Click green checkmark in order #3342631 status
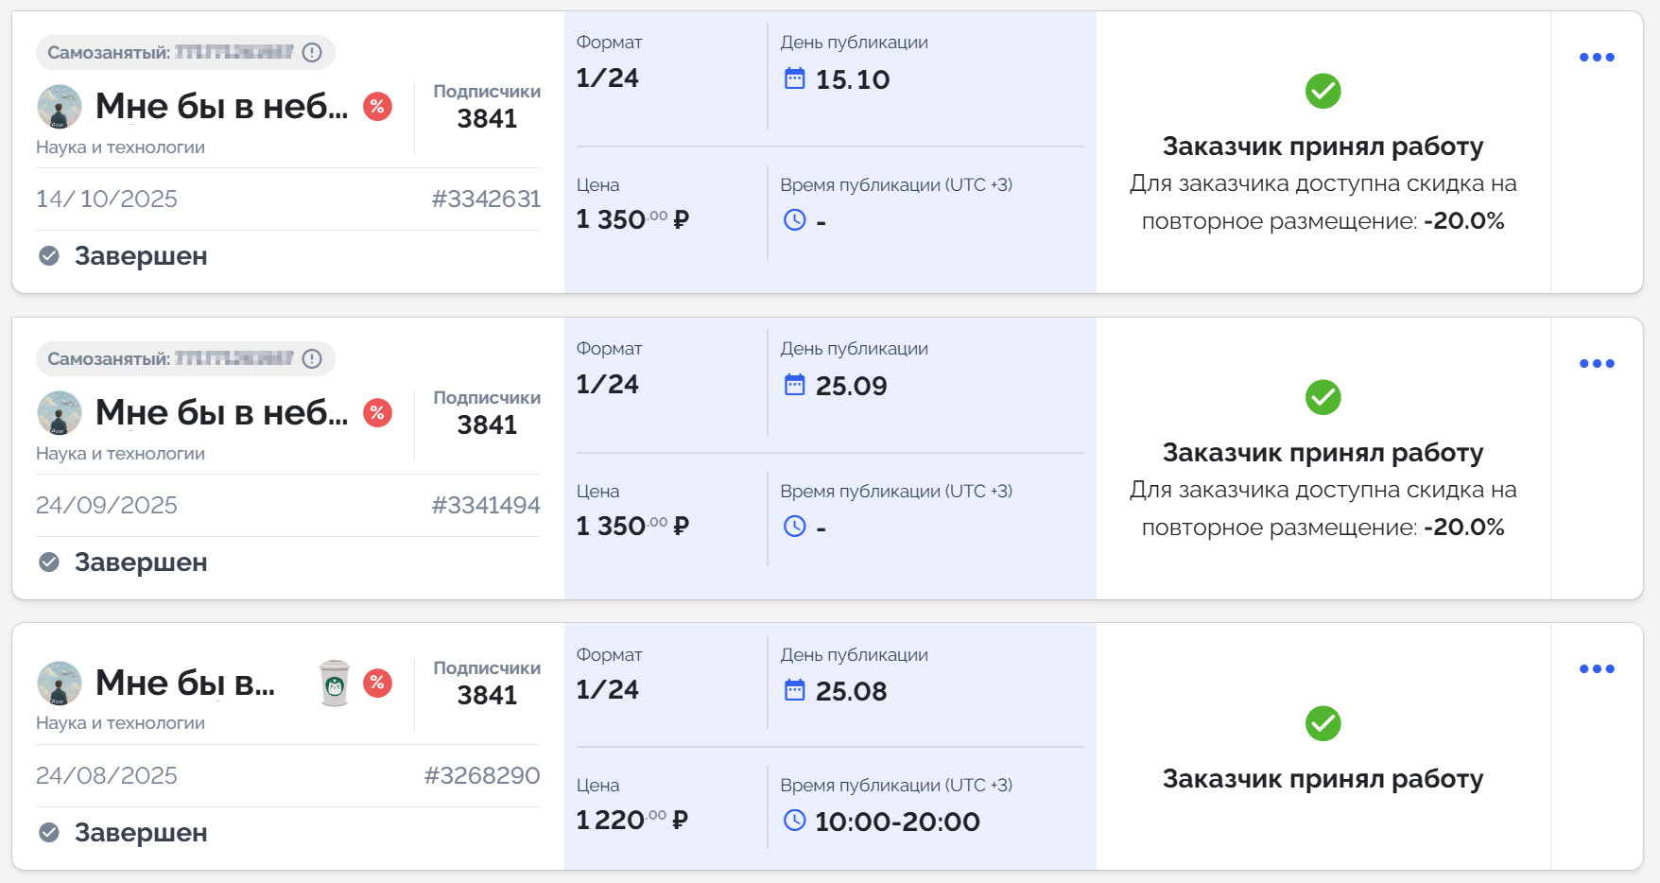The height and width of the screenshot is (883, 1660). 1323,92
